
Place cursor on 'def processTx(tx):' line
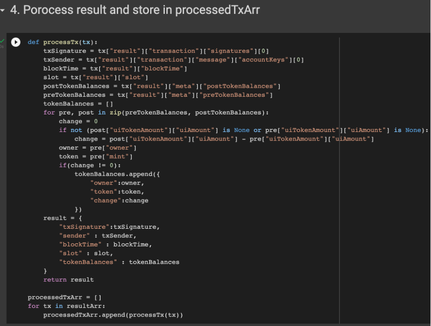62,42
